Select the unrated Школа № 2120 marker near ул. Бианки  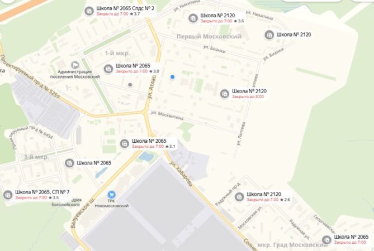pos(269,35)
